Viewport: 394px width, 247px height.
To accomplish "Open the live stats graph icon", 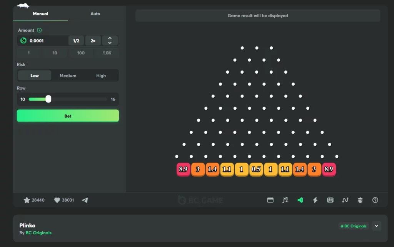I will (345, 200).
